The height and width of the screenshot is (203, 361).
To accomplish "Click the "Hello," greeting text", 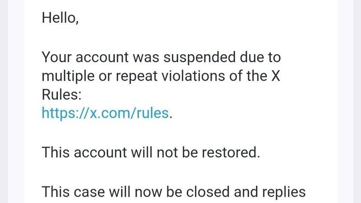I will coord(60,18).
